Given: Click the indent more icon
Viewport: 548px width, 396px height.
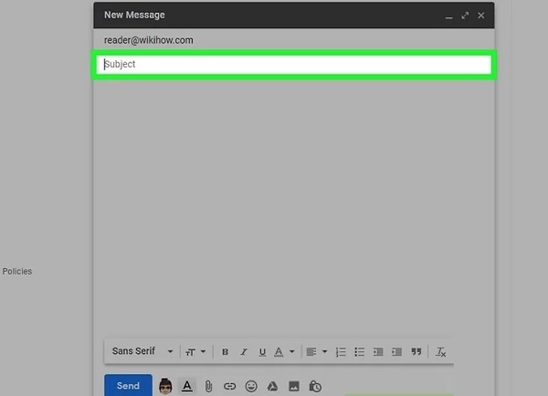Looking at the screenshot, I should [x=396, y=351].
